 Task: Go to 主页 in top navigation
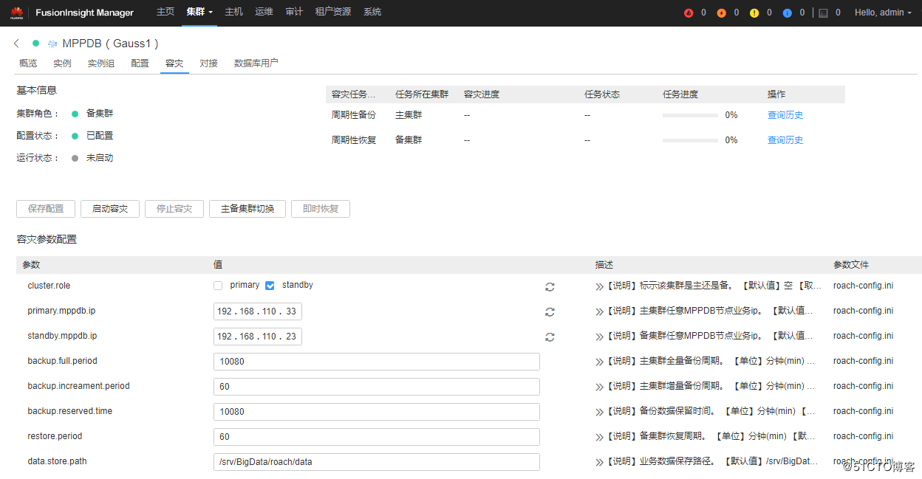click(x=165, y=13)
